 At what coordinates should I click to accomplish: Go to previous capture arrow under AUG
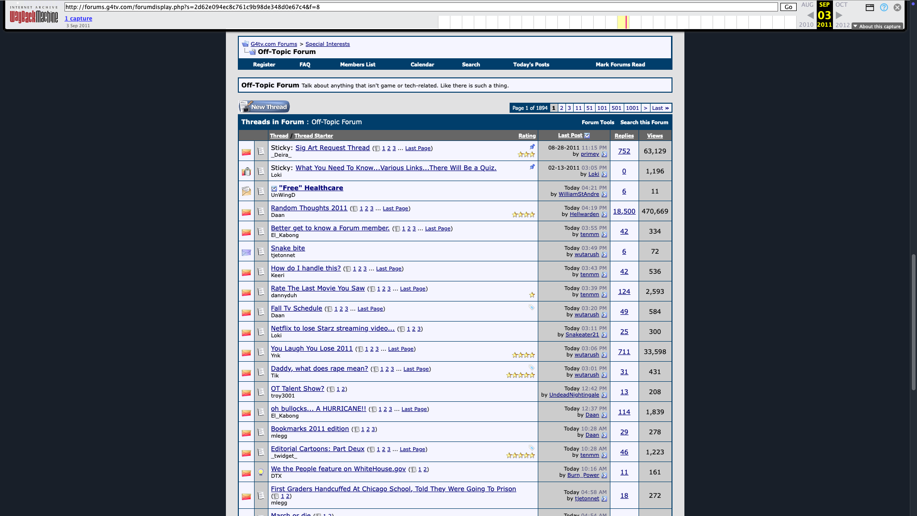coord(810,15)
